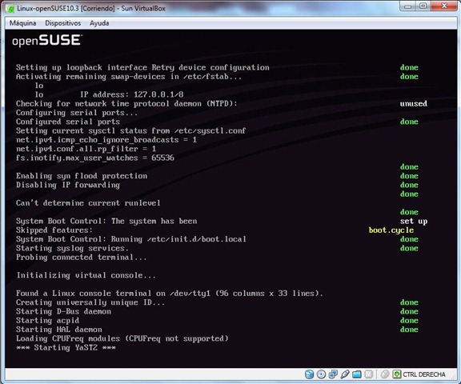Image resolution: width=461 pixels, height=384 pixels.
Task: Click 'Loading CPUFreq modules' line
Action: click(x=122, y=338)
